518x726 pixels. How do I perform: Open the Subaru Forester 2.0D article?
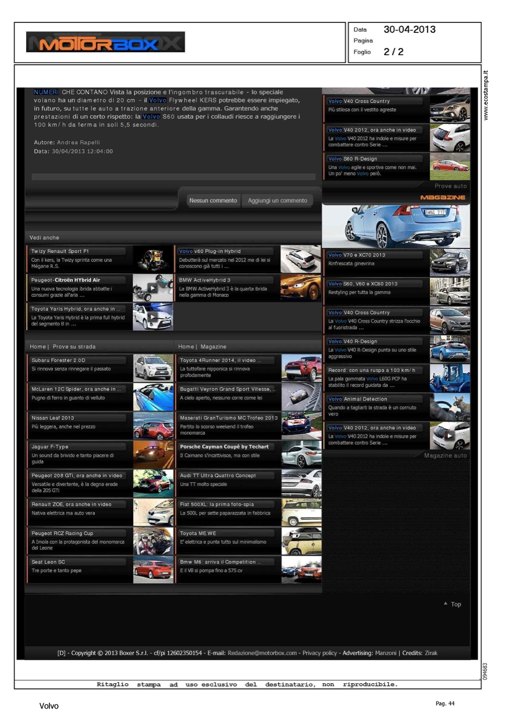[58, 360]
